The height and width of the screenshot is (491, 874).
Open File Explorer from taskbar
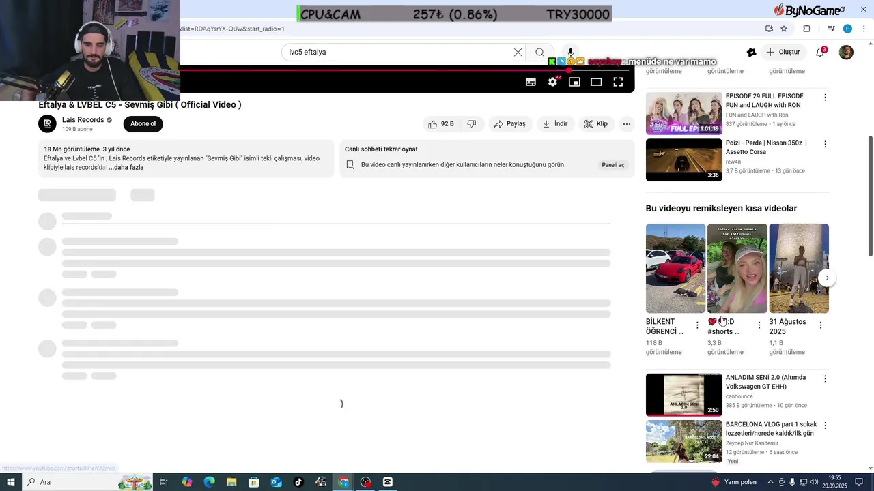[231, 482]
